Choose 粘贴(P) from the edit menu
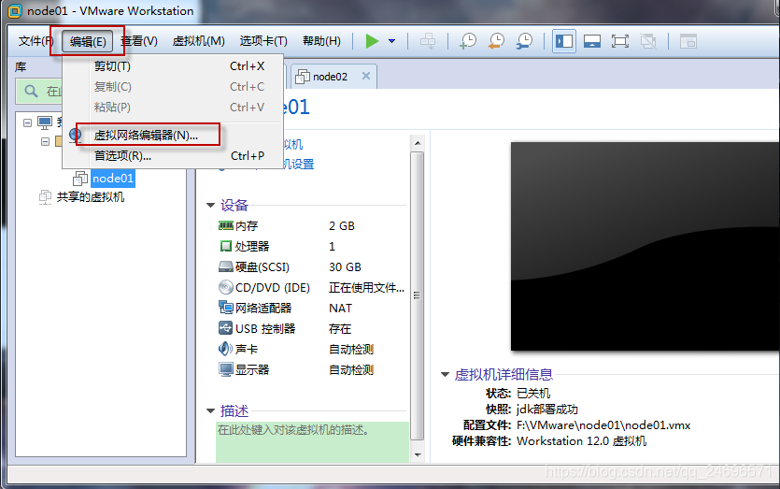Viewport: 780px width, 489px height. pos(173,108)
